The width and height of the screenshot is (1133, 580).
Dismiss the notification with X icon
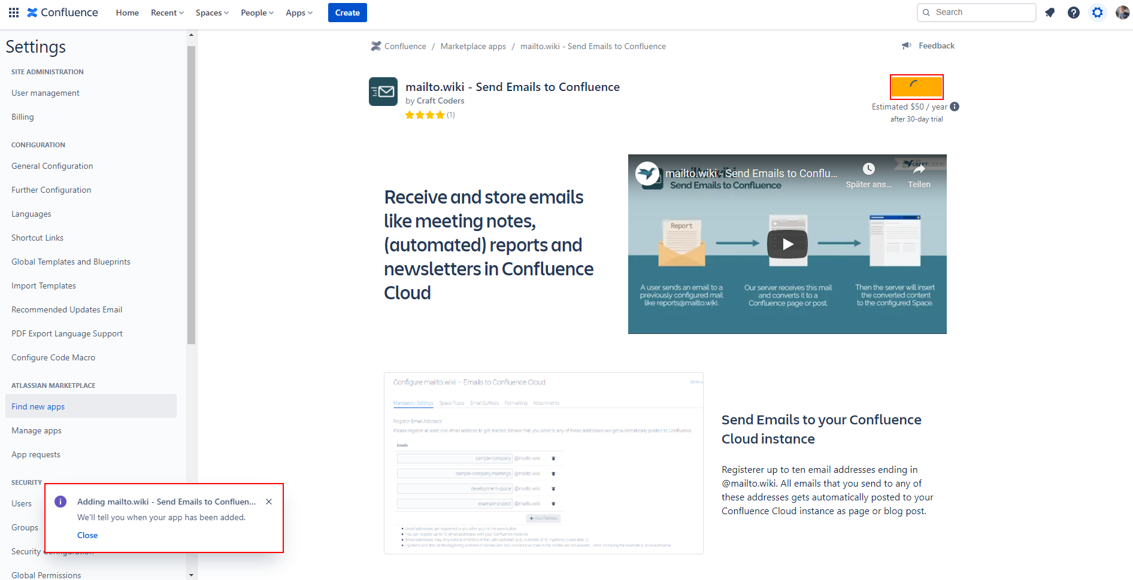pos(269,502)
